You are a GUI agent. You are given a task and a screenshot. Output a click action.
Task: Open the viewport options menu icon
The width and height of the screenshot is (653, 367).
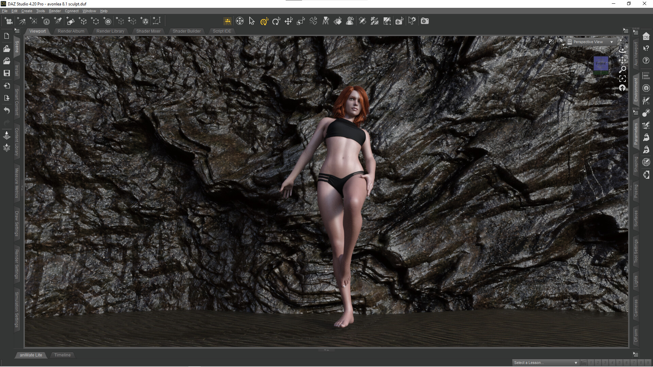[x=622, y=41]
